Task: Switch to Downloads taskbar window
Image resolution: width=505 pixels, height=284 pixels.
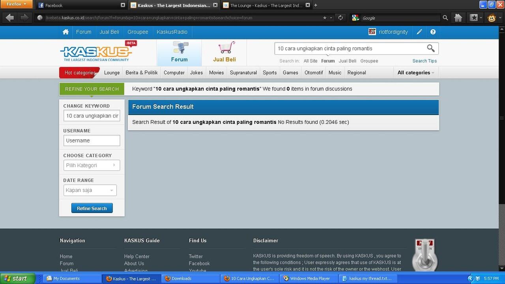Action: [191, 278]
